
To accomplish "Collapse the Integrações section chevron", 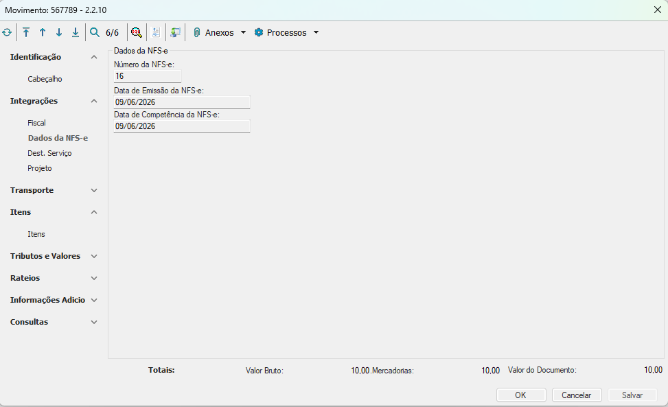I will (x=94, y=101).
